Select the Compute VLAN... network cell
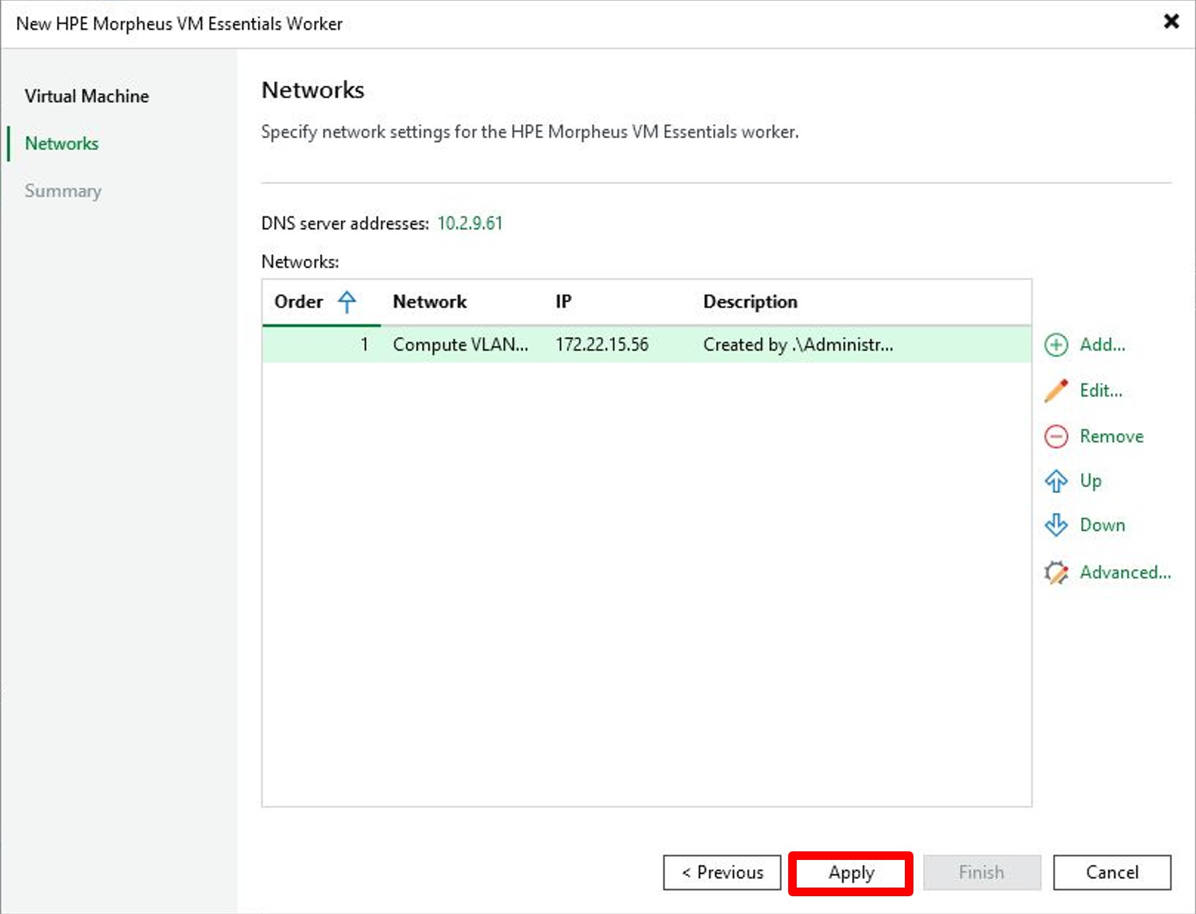The height and width of the screenshot is (914, 1196). click(x=461, y=345)
